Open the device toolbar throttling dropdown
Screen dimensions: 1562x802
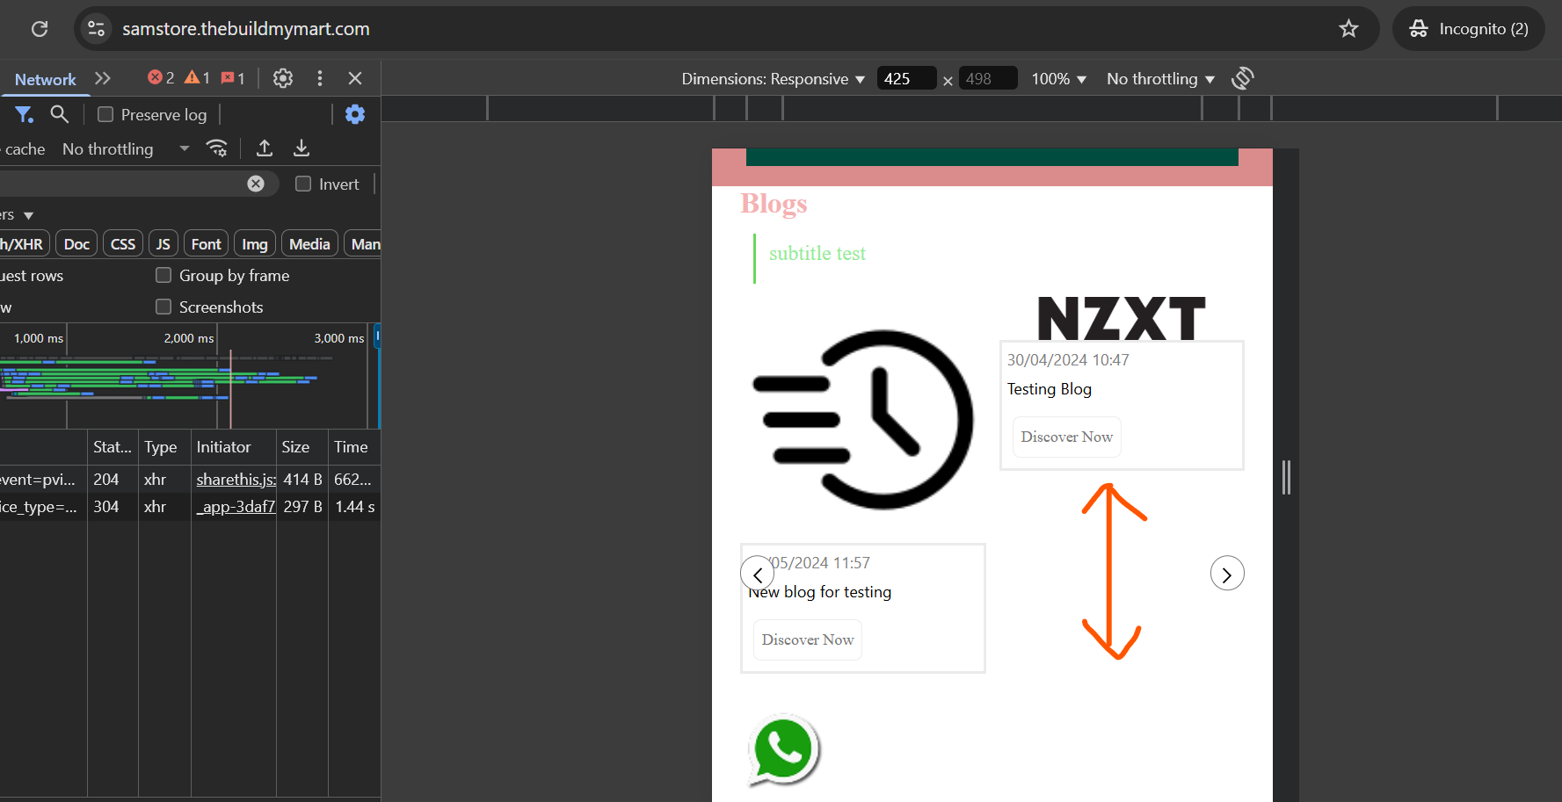(1160, 79)
